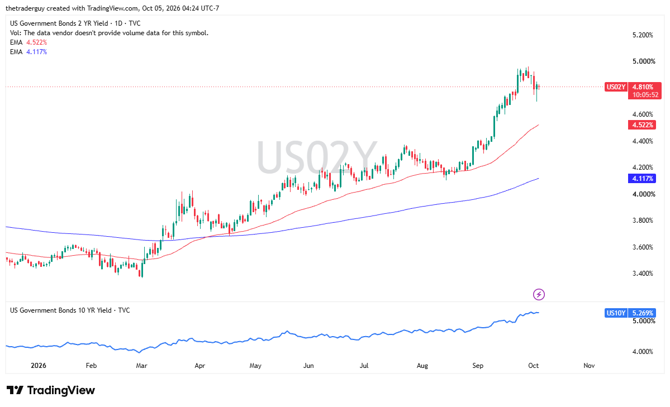Screen dimensions: 670x407
Task: Select the US02Y price label tag
Action: click(616, 87)
